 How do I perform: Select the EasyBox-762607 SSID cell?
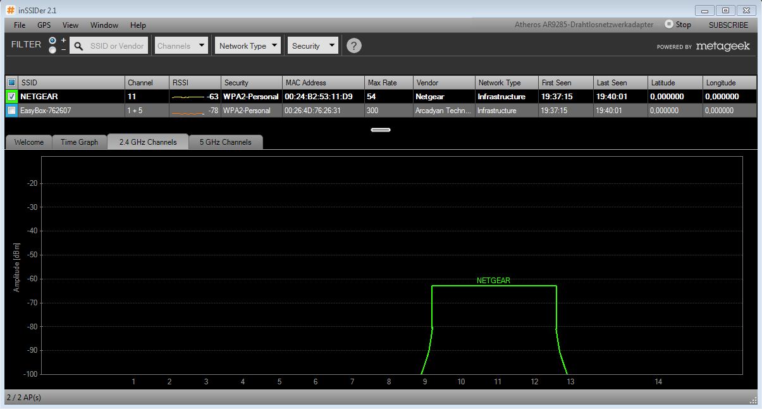[71, 111]
